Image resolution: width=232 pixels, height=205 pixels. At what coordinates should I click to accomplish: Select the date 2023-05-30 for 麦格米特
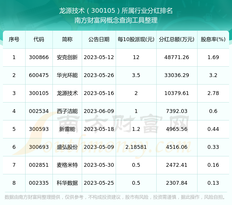point(99,165)
